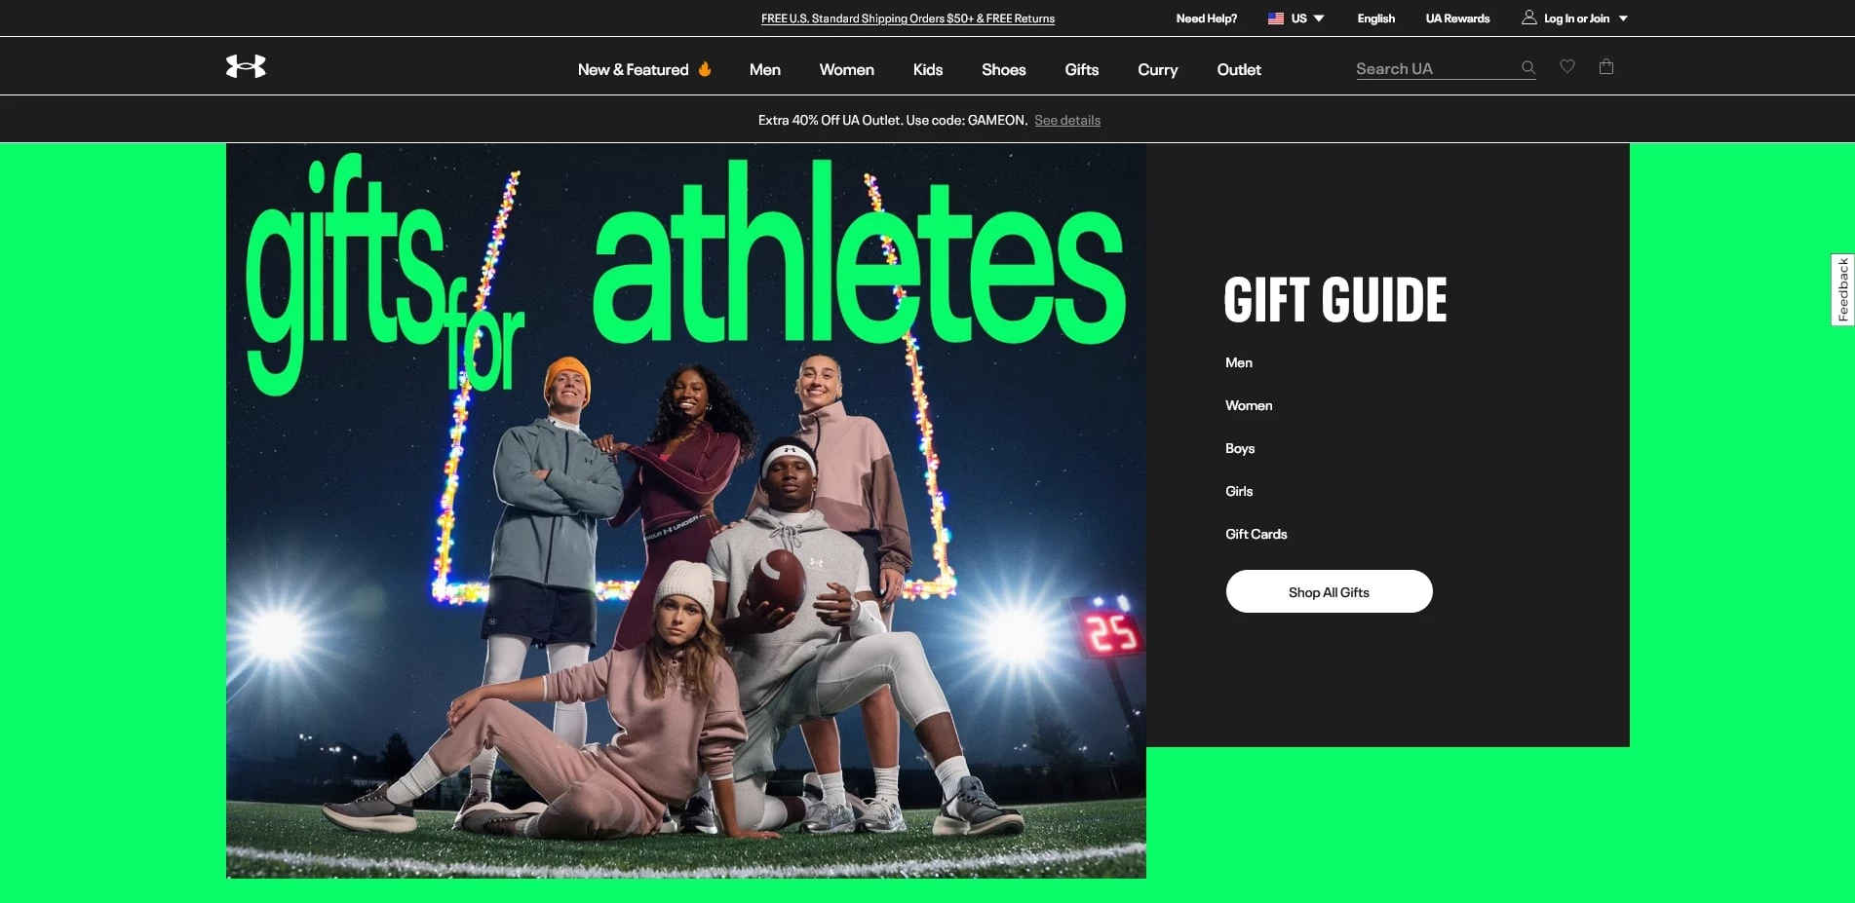
Task: Click the search magnifier icon
Action: tap(1527, 68)
